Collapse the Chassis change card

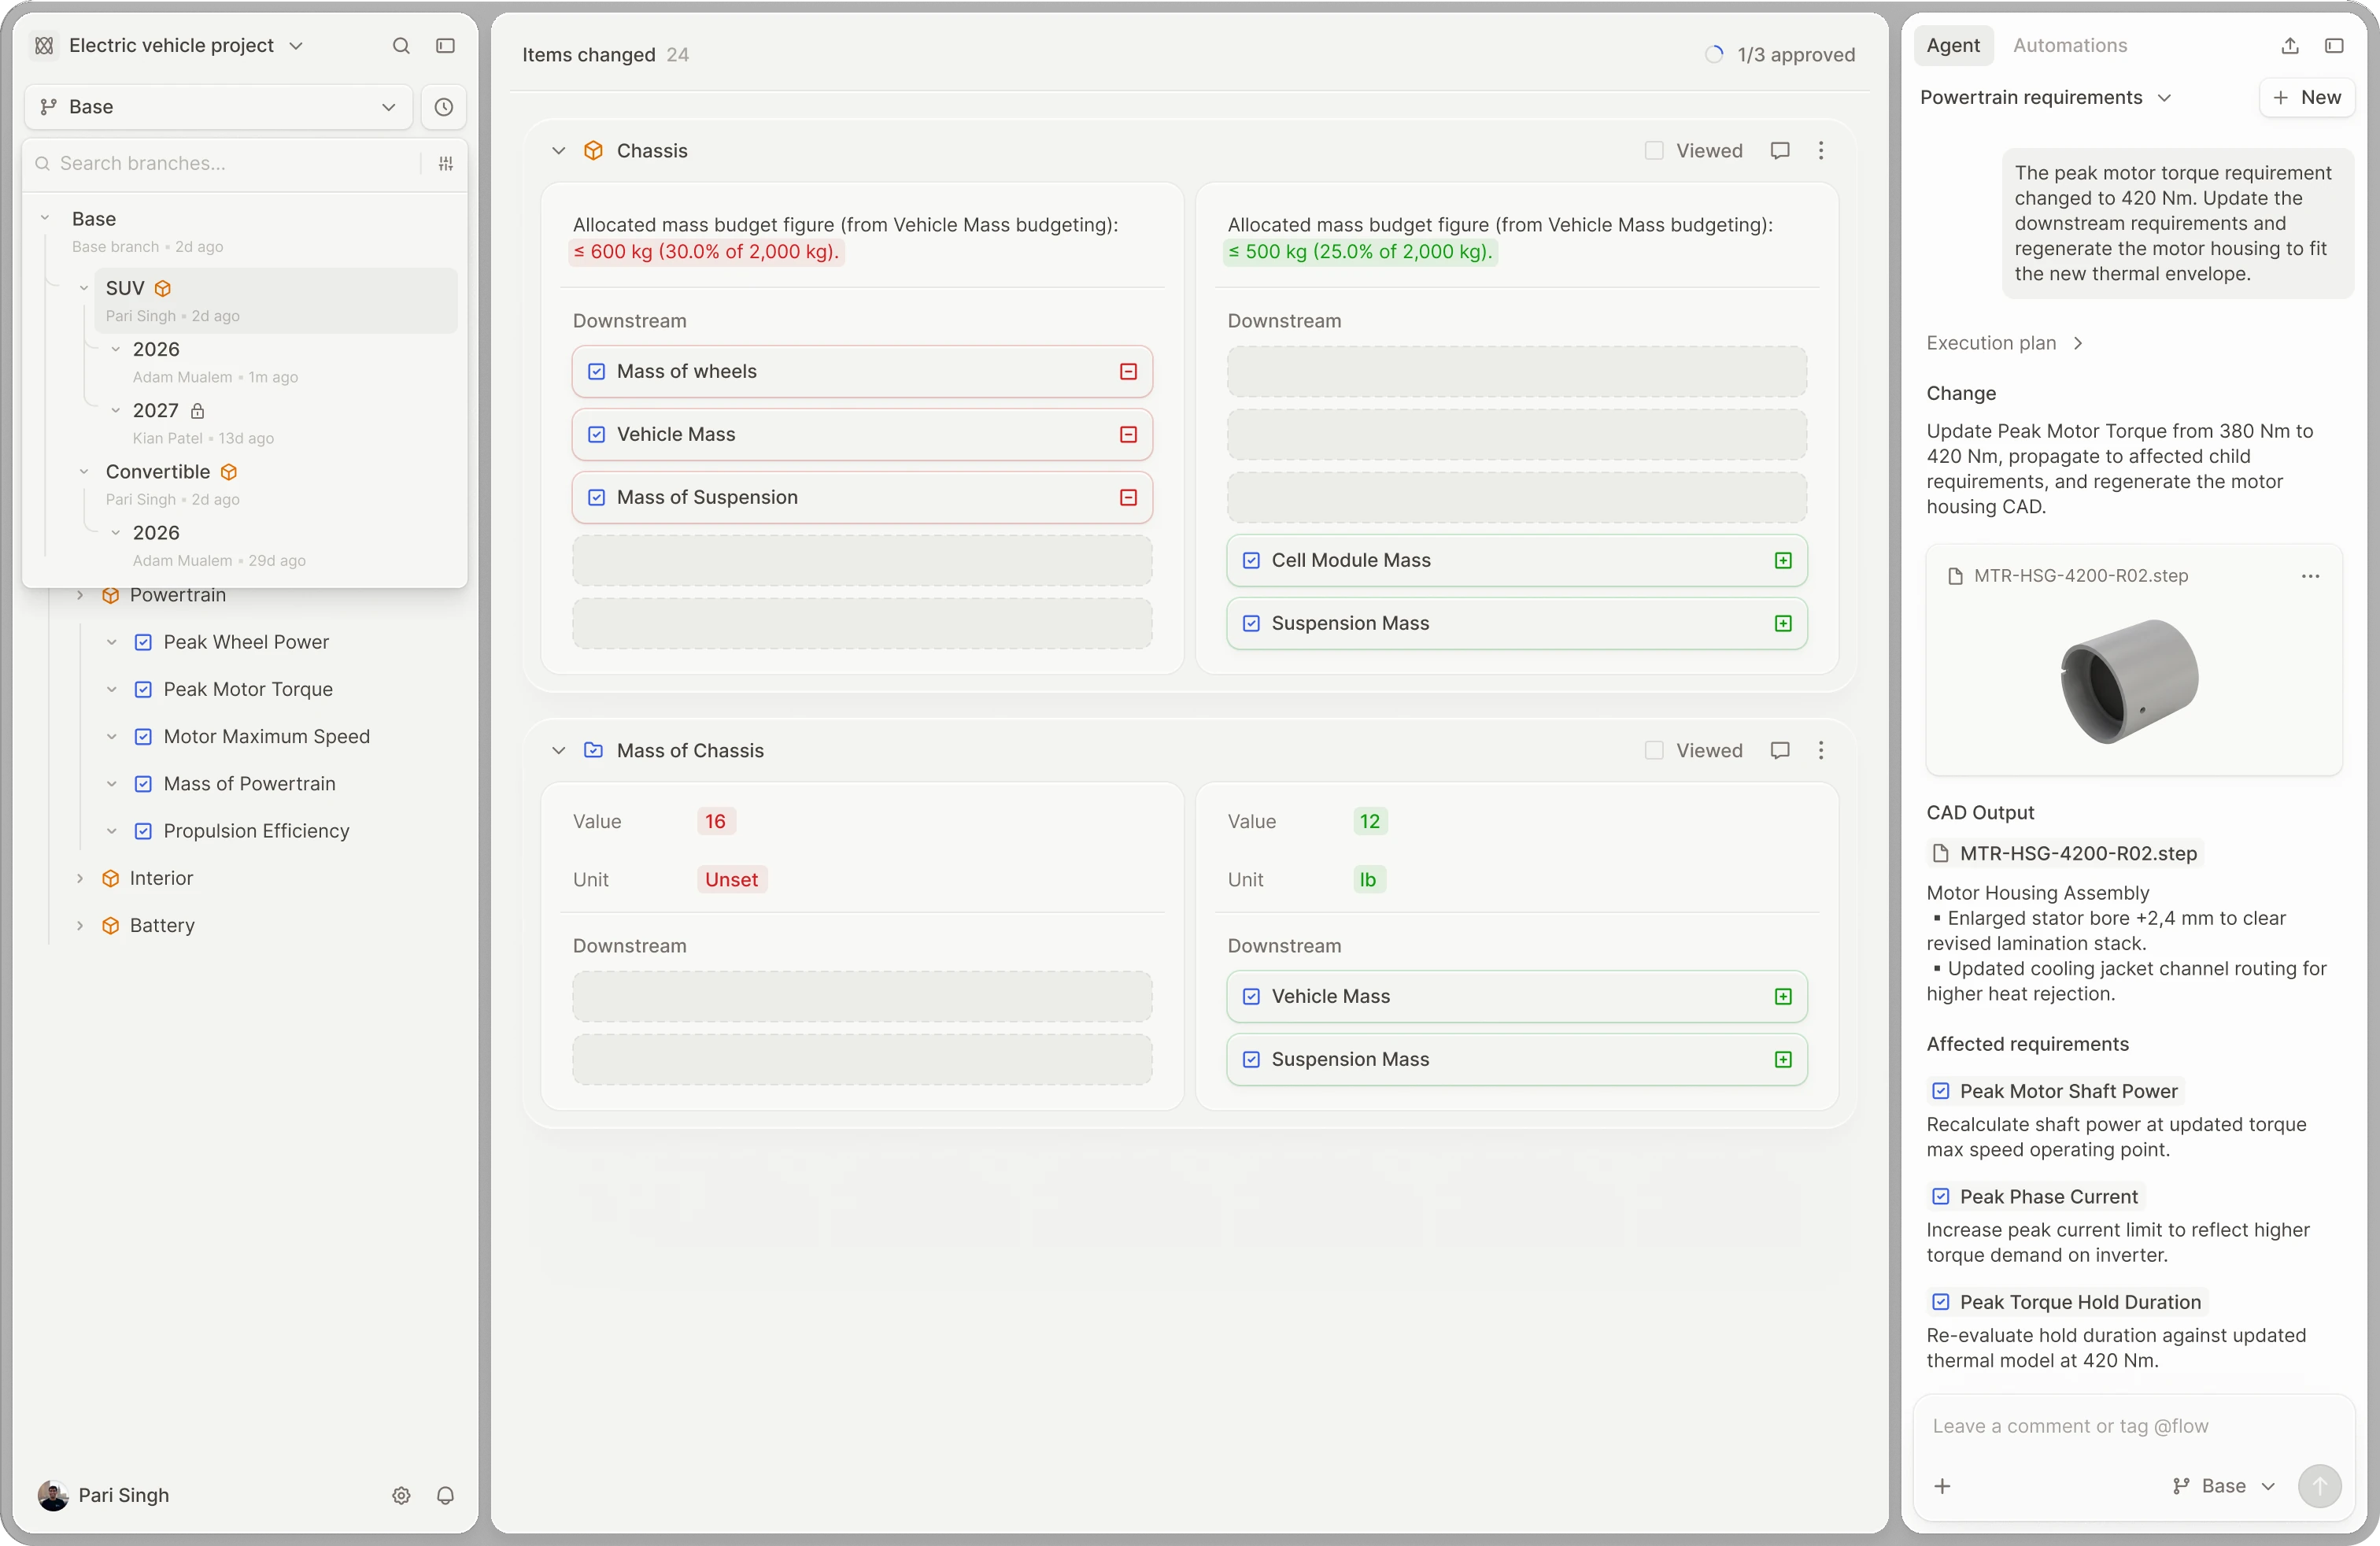pyautogui.click(x=558, y=151)
